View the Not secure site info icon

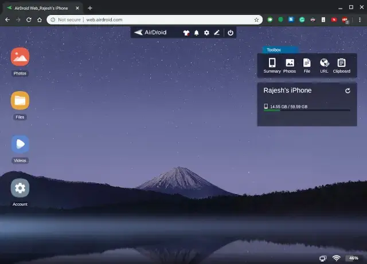point(53,19)
